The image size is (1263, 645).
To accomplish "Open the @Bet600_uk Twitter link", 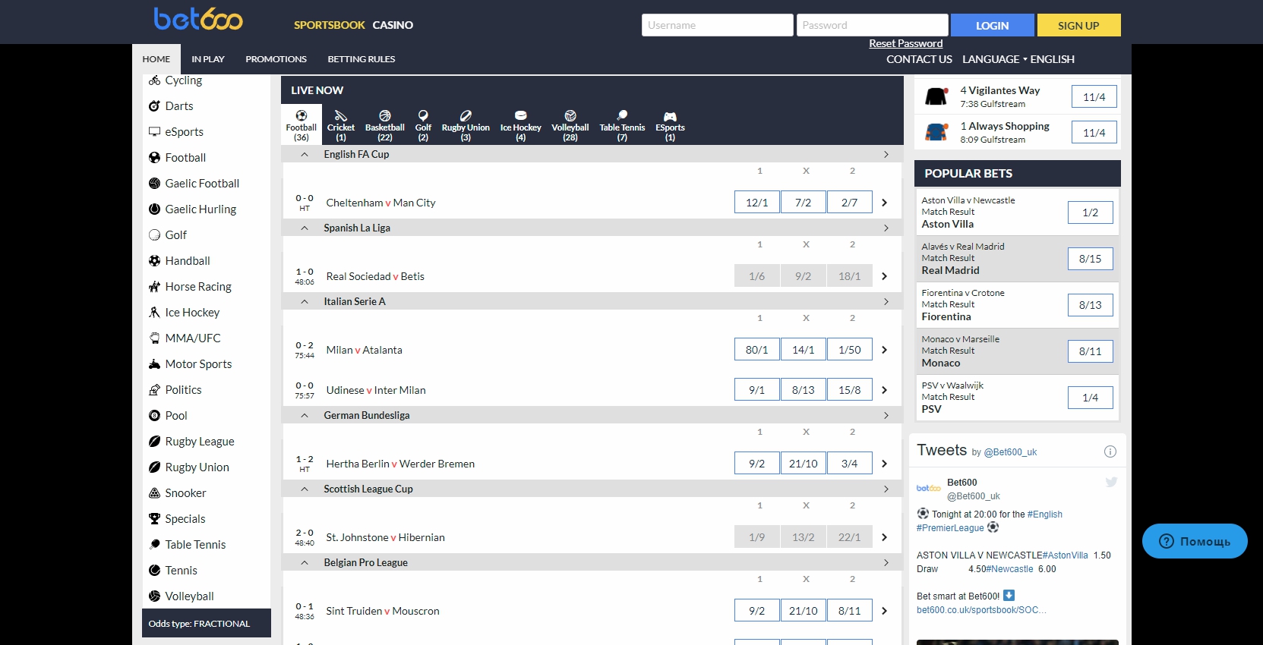I will [x=1010, y=452].
